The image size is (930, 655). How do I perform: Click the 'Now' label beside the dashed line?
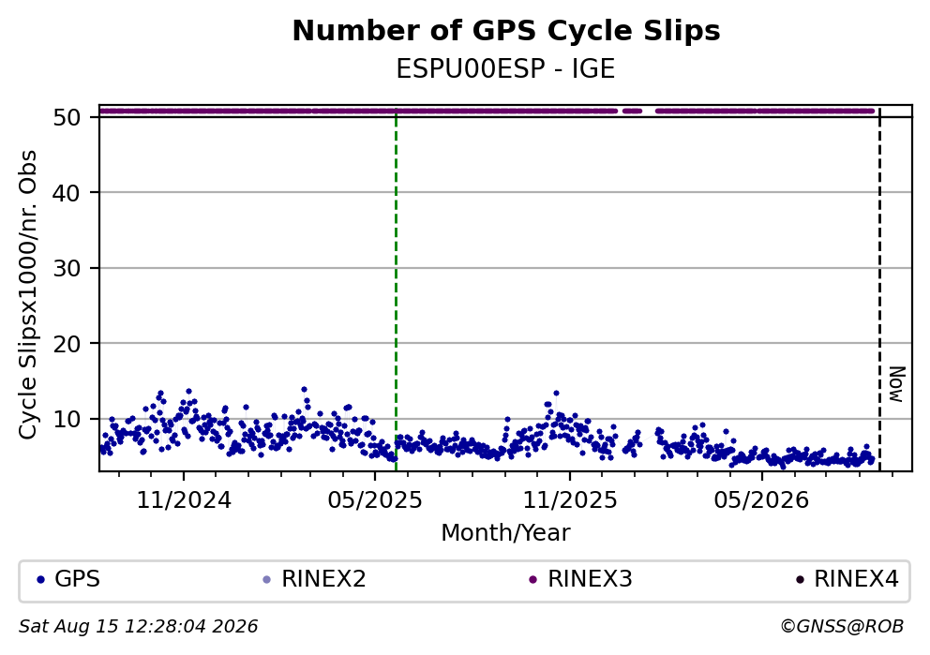tap(897, 385)
